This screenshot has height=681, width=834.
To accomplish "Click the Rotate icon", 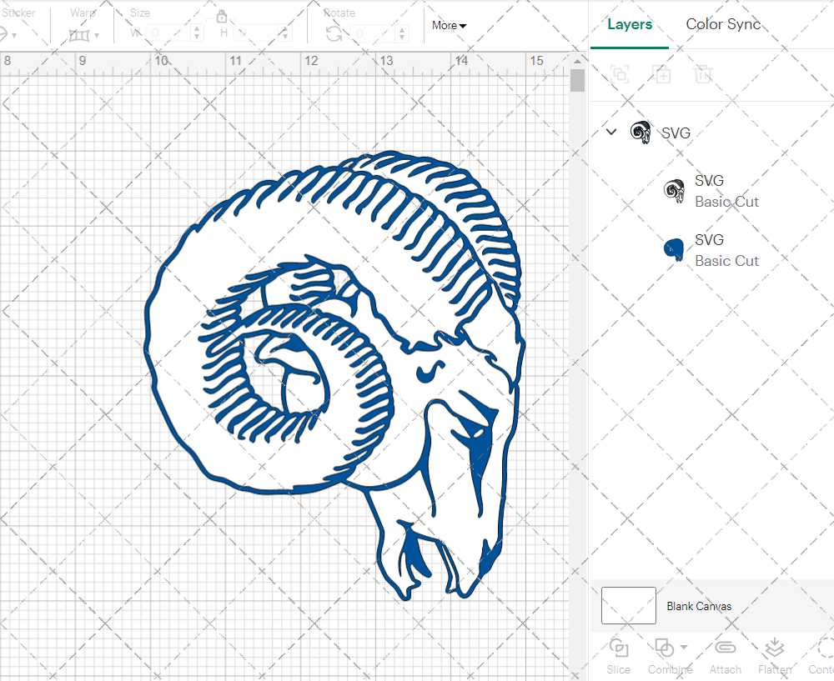I will pyautogui.click(x=334, y=34).
